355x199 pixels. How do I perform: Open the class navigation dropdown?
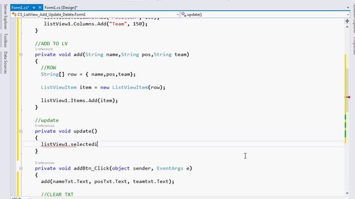(177, 15)
